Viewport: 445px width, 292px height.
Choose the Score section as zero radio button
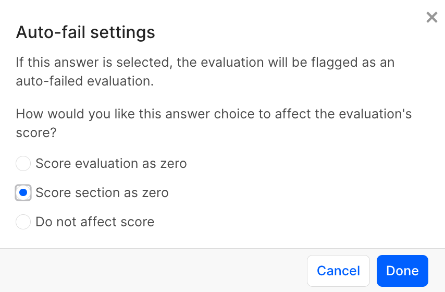[23, 193]
